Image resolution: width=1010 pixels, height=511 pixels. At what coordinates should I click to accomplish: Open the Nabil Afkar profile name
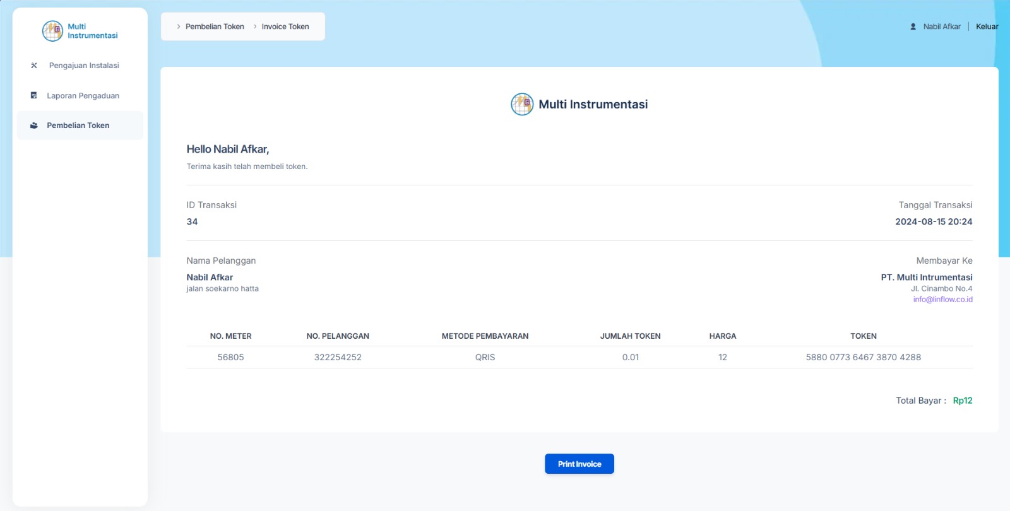[x=942, y=26]
